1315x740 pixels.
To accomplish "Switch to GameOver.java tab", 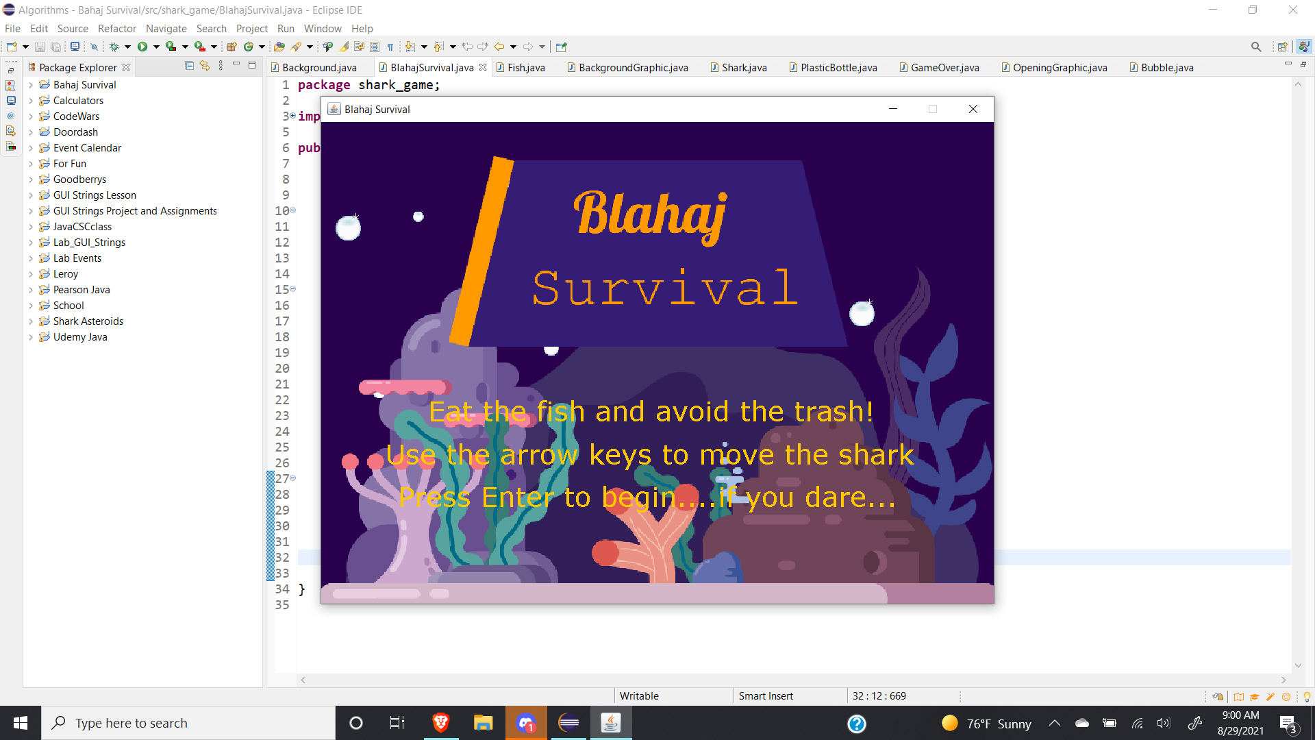I will tap(944, 67).
